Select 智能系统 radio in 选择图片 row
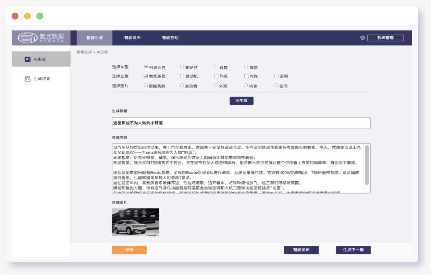The image size is (431, 275). pyautogui.click(x=146, y=86)
